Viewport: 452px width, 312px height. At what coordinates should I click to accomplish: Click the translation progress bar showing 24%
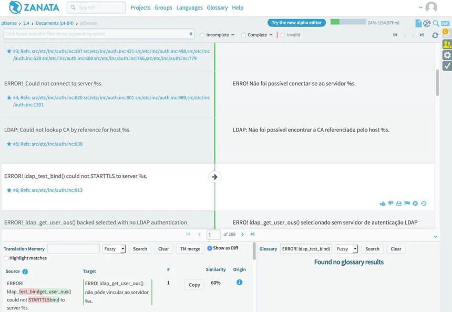point(348,23)
